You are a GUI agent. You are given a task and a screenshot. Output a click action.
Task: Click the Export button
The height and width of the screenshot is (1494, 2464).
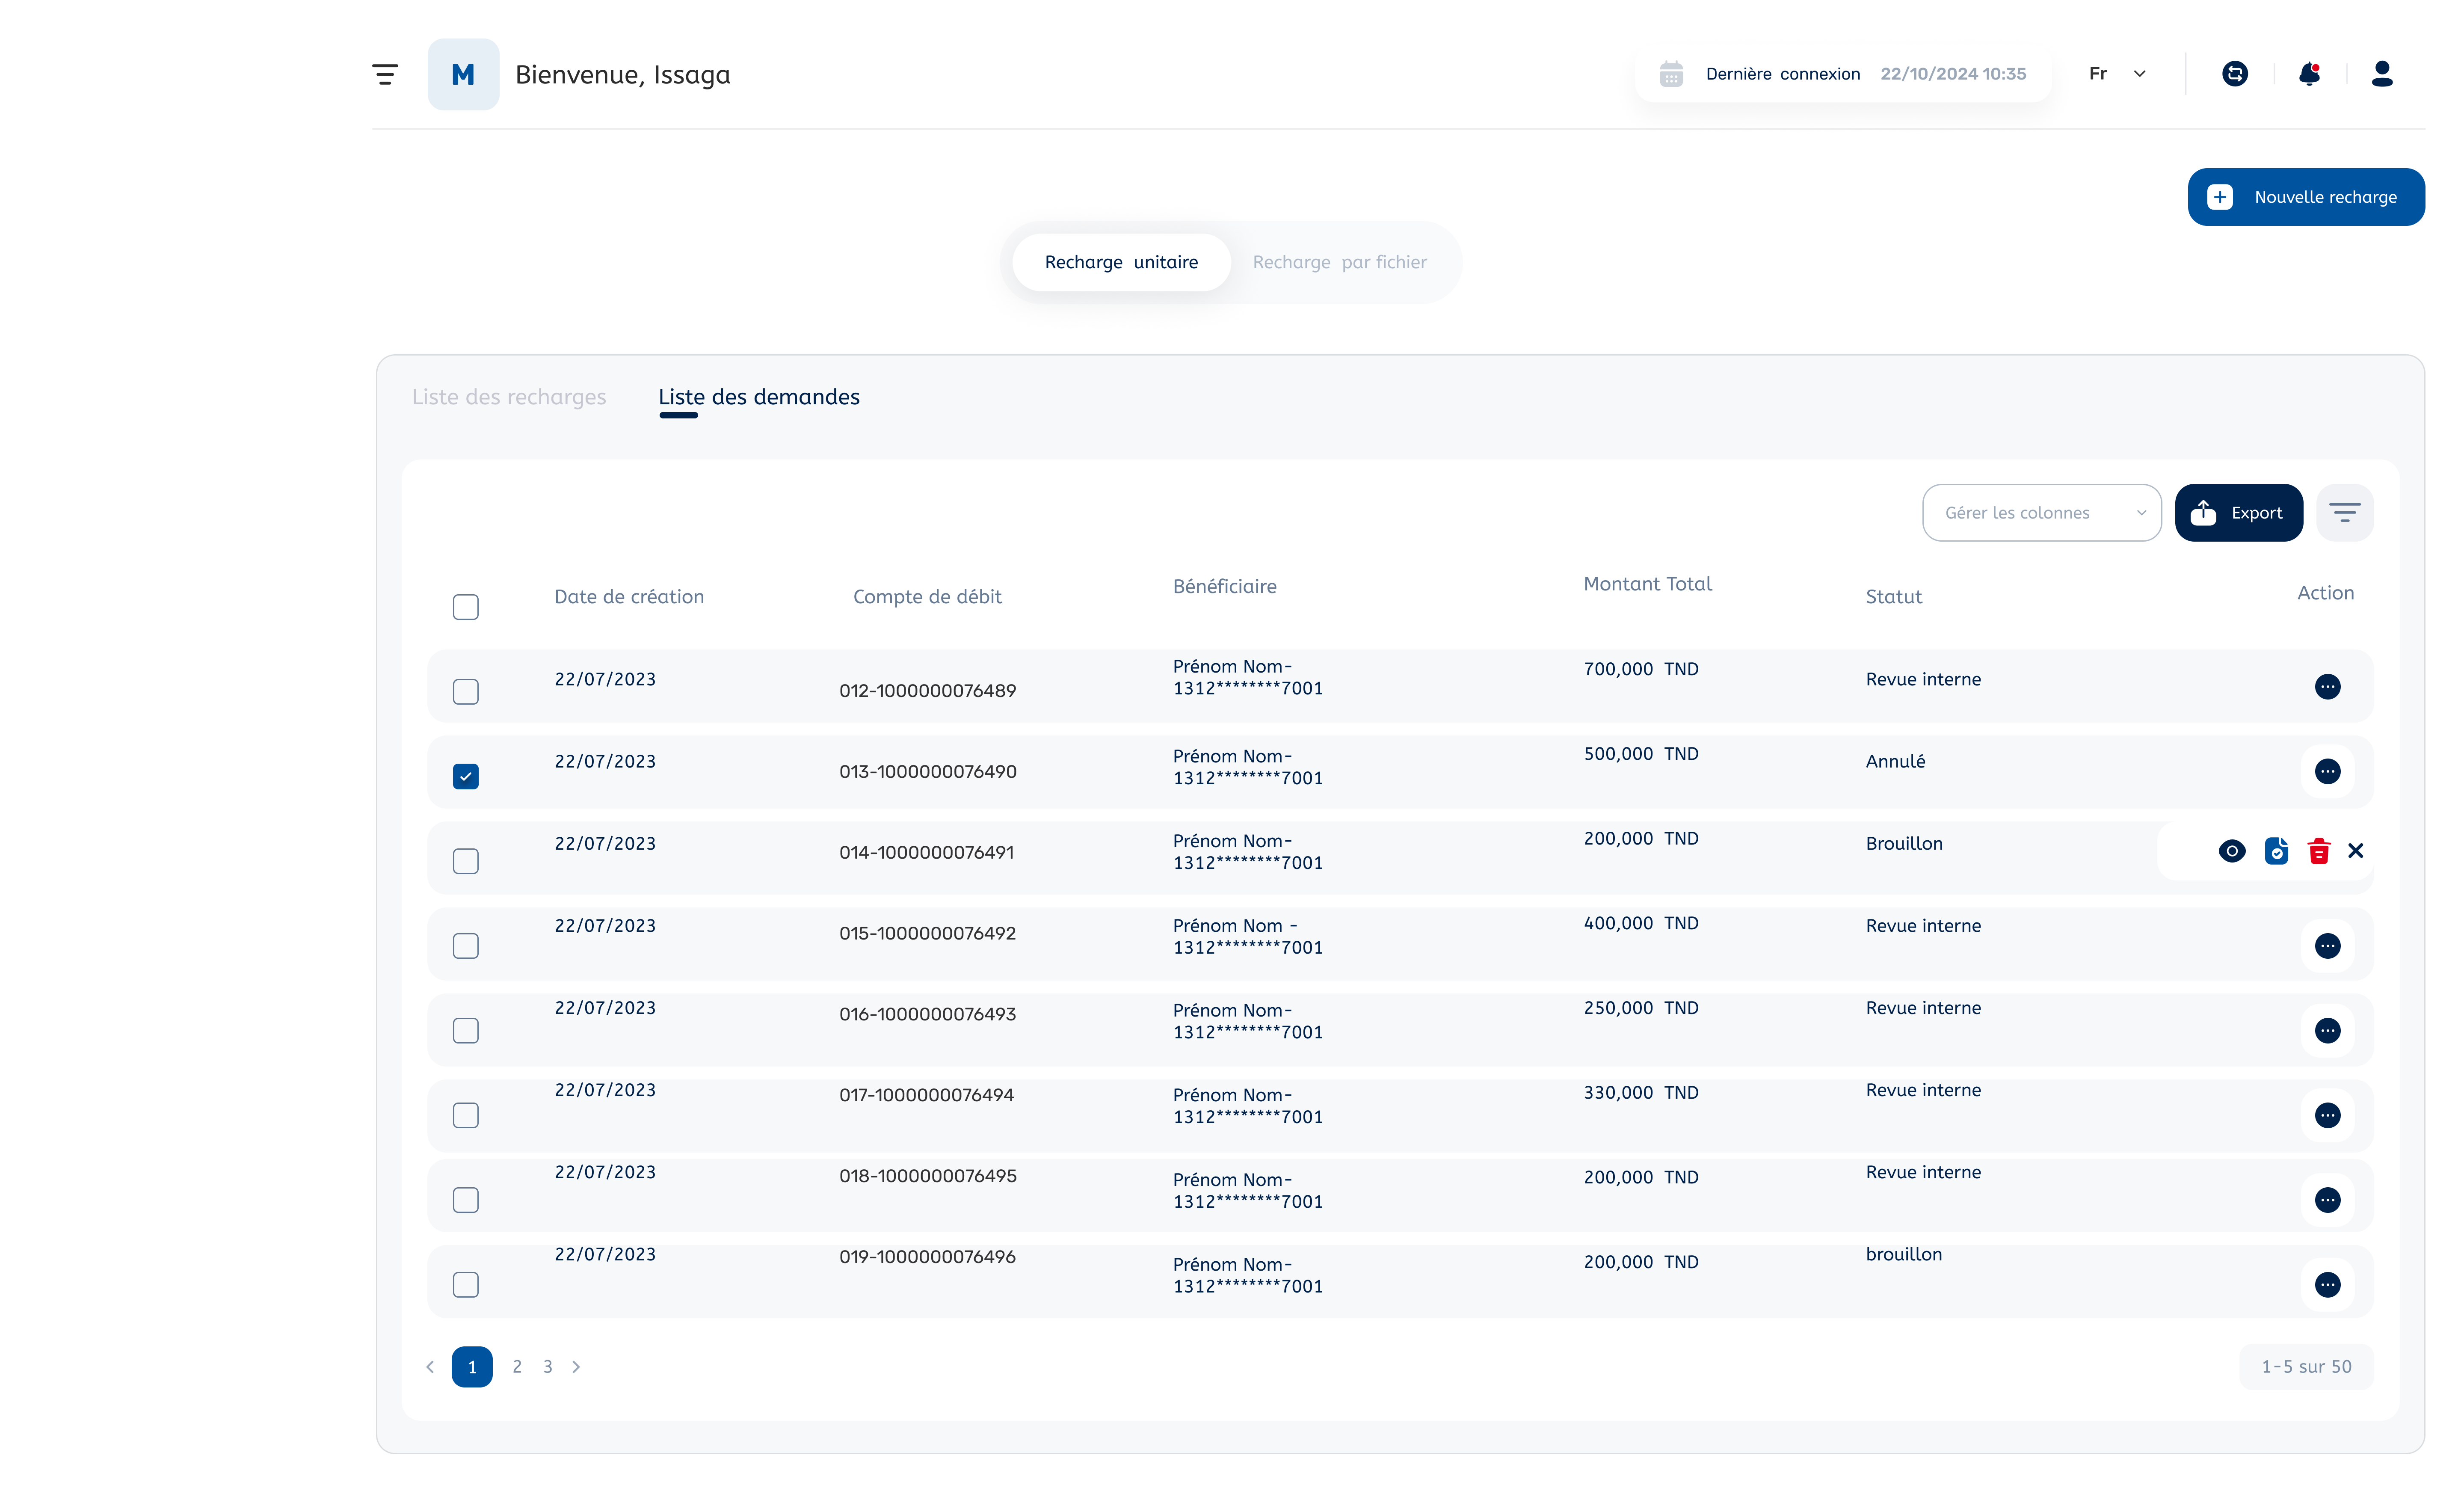2239,513
